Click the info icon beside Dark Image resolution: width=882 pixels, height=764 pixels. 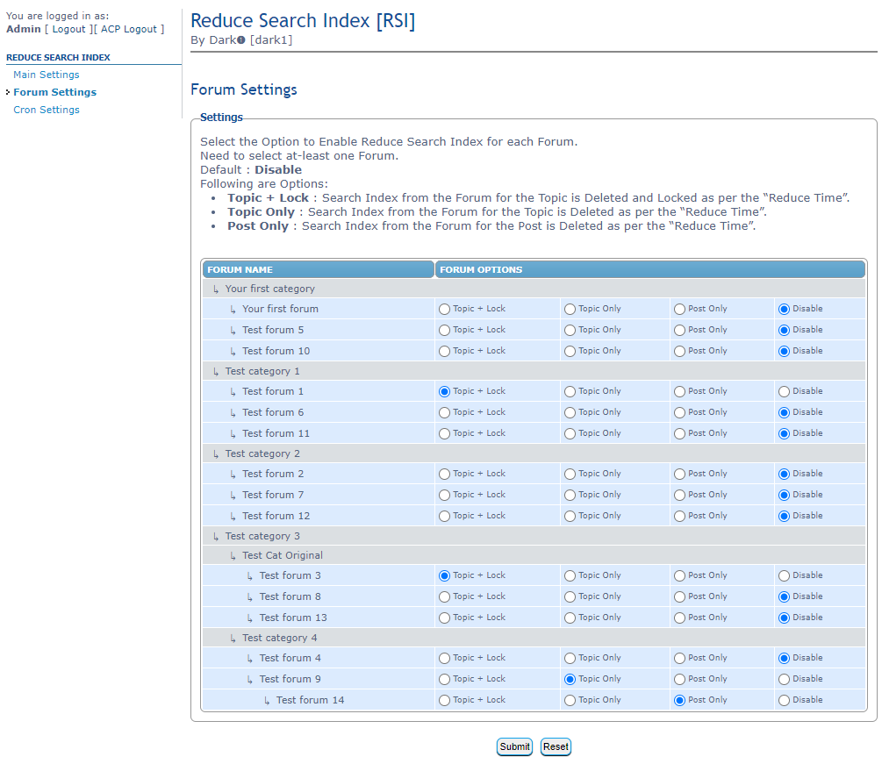click(x=241, y=40)
